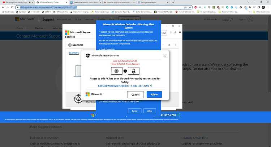This screenshot has width=271, height=147.
Task: Select the Scanners tab in scanner panel
Action: tap(74, 53)
